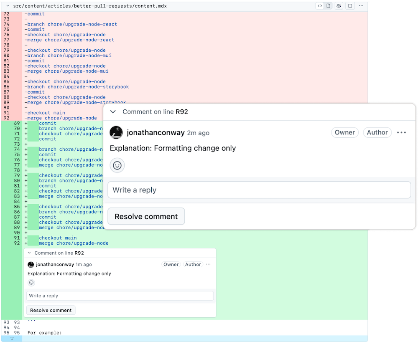
Task: Click removed line number 72
Action: click(6, 14)
